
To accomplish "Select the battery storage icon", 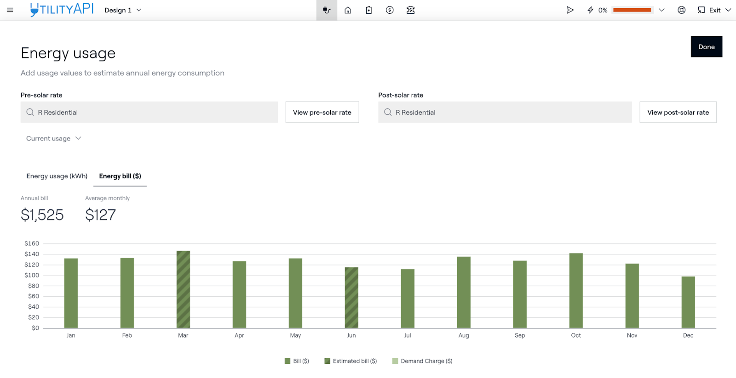I will pyautogui.click(x=369, y=10).
